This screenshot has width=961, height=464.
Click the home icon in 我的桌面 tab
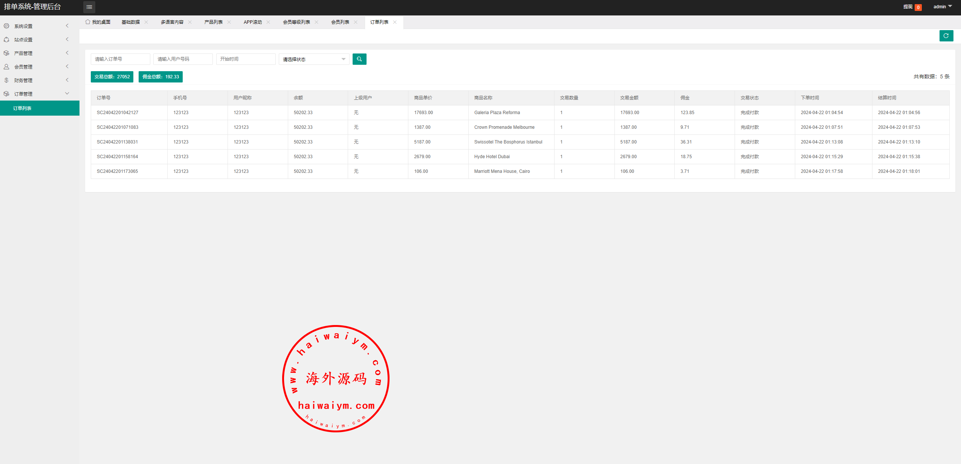point(88,22)
